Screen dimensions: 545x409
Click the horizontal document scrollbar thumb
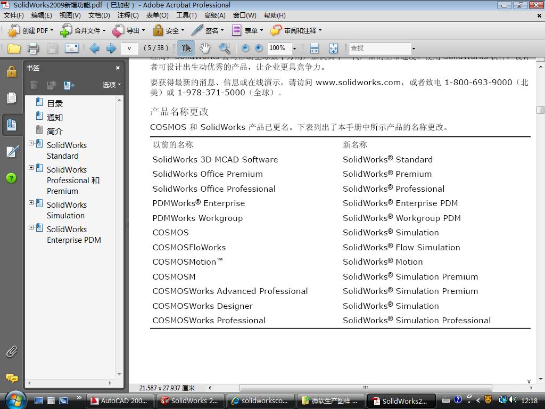tap(366, 388)
